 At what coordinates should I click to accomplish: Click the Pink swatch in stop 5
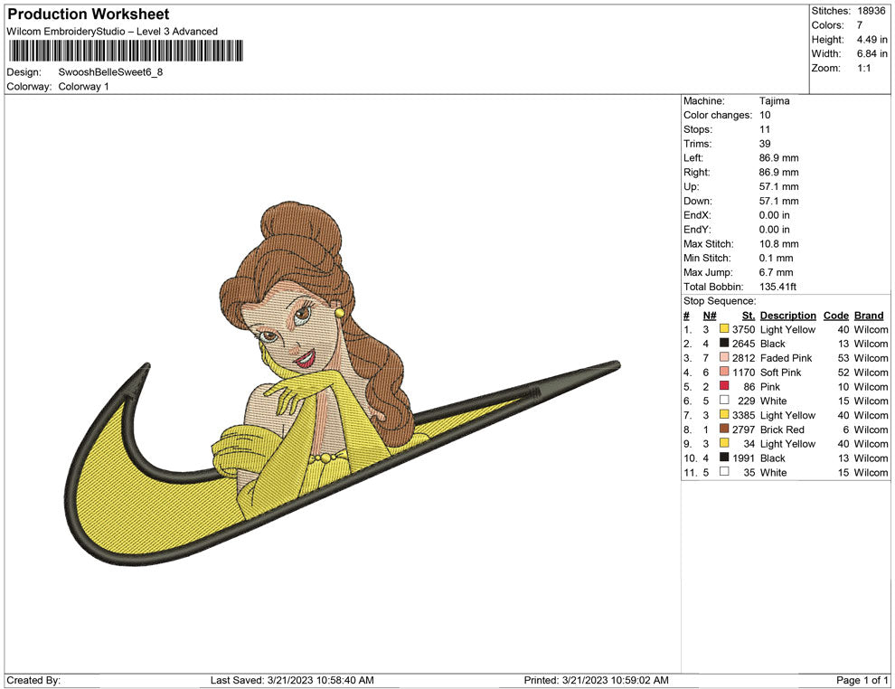coord(724,387)
